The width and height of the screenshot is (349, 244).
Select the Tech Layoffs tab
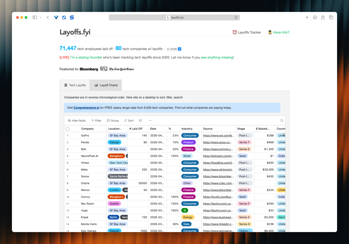(x=75, y=85)
